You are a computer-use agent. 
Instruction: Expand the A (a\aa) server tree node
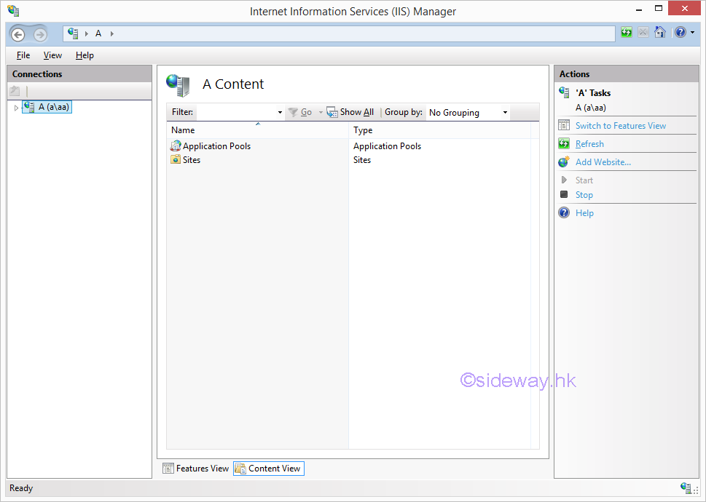tap(16, 108)
